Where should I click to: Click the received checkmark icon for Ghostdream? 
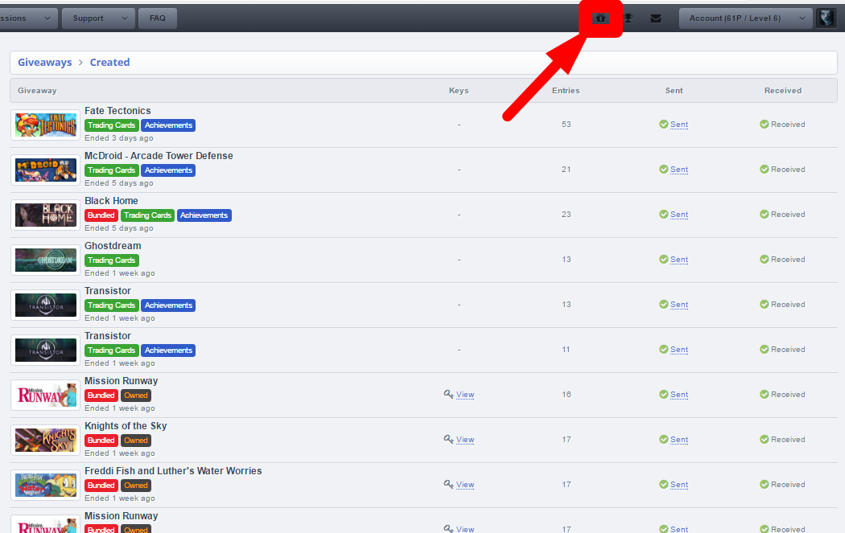(765, 260)
